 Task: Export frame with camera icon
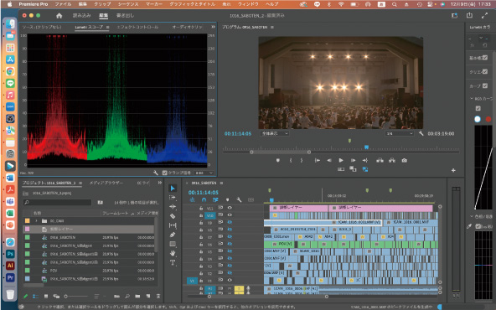click(405, 160)
